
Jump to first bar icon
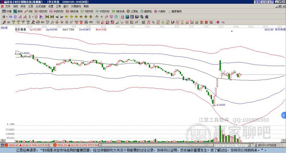47,17
